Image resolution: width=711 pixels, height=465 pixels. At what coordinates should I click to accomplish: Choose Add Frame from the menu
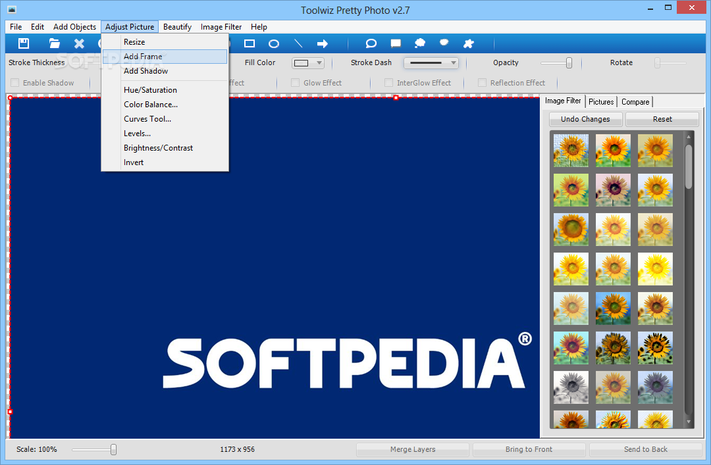tap(165, 56)
